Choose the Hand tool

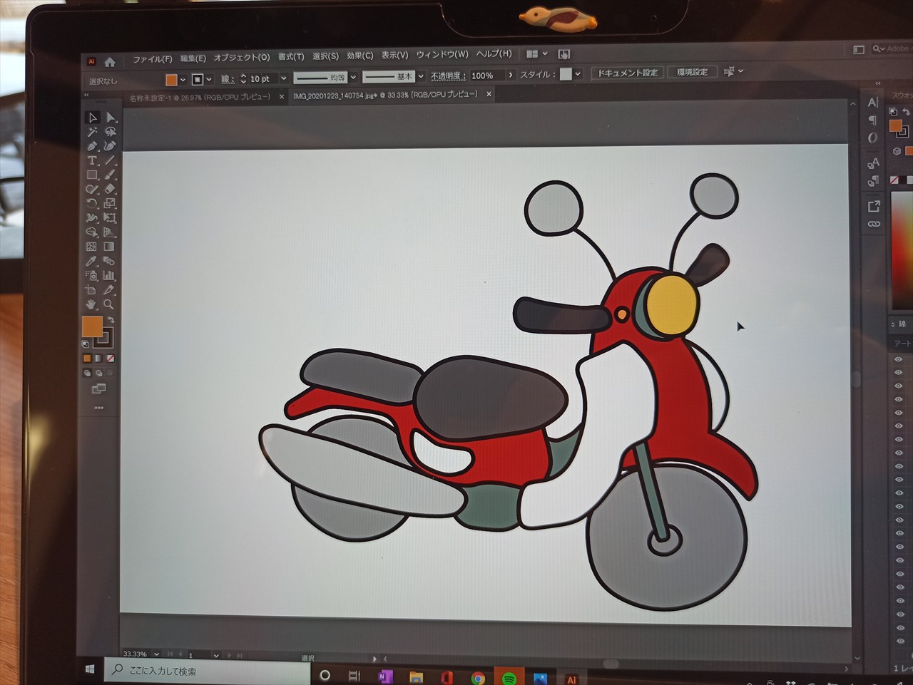91,304
